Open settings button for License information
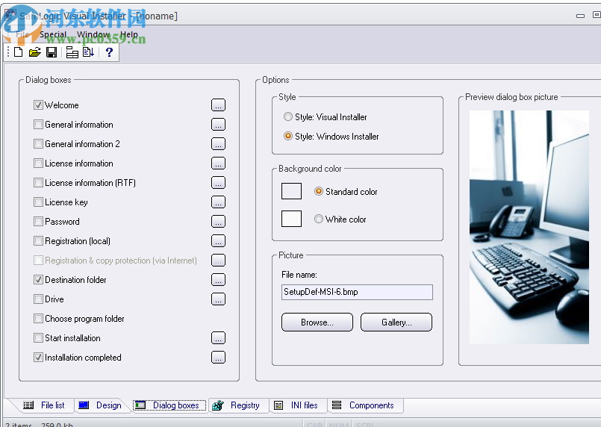Image resolution: width=601 pixels, height=427 pixels. click(218, 163)
